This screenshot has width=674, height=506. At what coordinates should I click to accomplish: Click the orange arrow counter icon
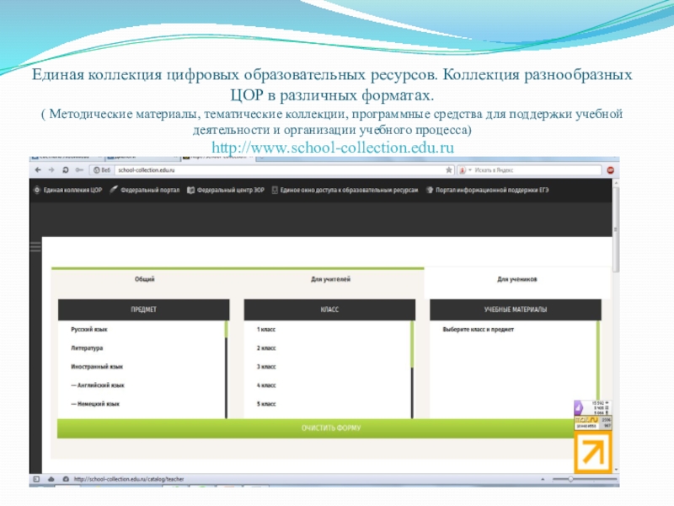coord(593,453)
